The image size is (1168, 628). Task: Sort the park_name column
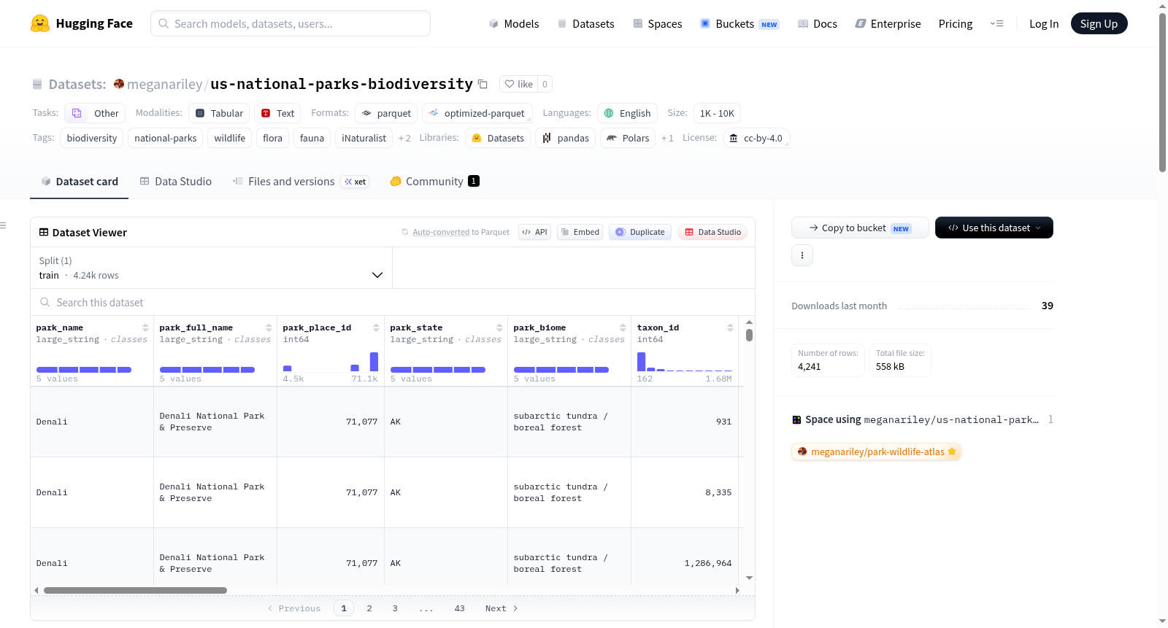(x=145, y=328)
